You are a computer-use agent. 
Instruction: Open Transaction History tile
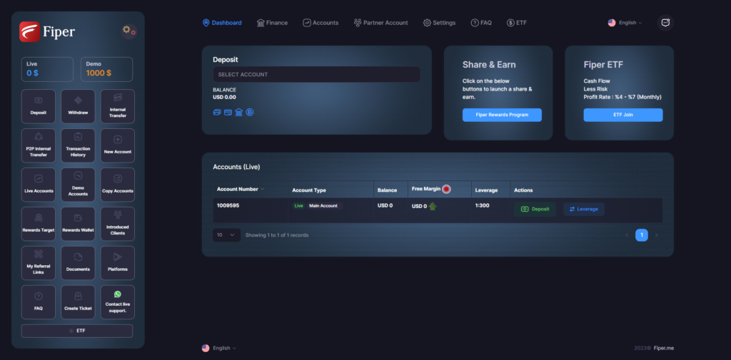pos(78,145)
